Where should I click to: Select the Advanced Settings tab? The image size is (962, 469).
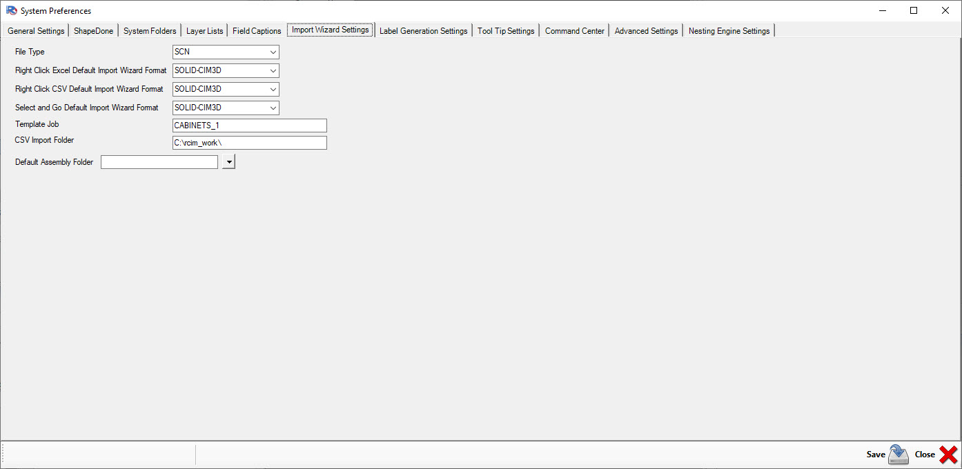pyautogui.click(x=645, y=30)
